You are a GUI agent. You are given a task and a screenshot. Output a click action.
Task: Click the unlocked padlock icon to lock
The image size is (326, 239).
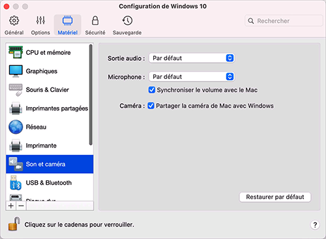[14, 224]
